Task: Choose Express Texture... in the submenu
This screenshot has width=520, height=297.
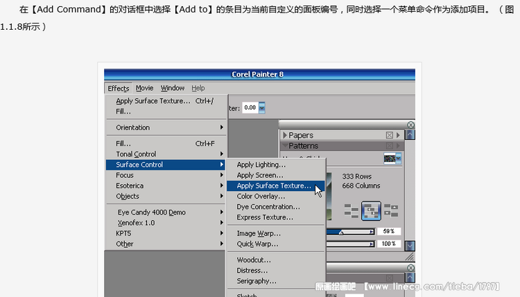Action: [276, 217]
